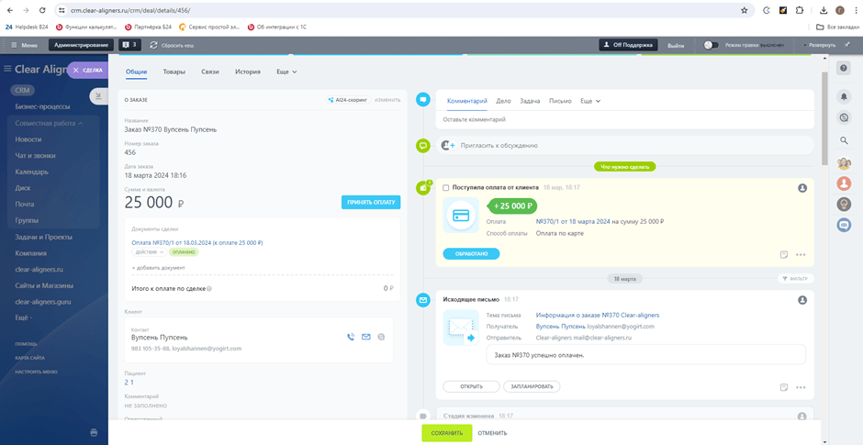Viewport: 863px width, 445px height.
Task: Open link Информация о заказе №370 Clear-aligners
Action: (598, 316)
